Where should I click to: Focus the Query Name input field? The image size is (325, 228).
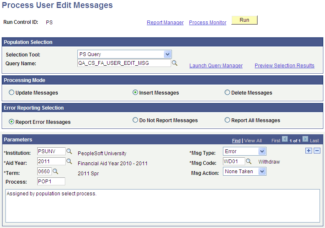[124, 63]
